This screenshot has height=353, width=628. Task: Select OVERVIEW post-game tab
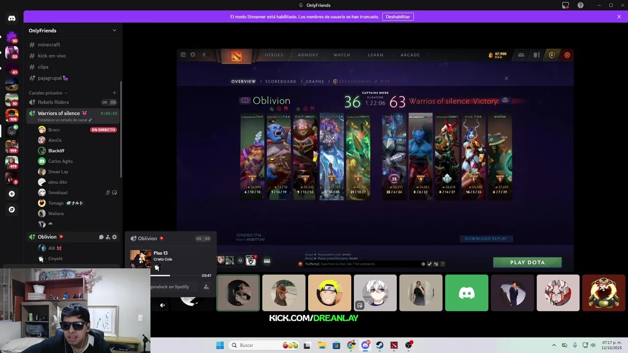[243, 81]
